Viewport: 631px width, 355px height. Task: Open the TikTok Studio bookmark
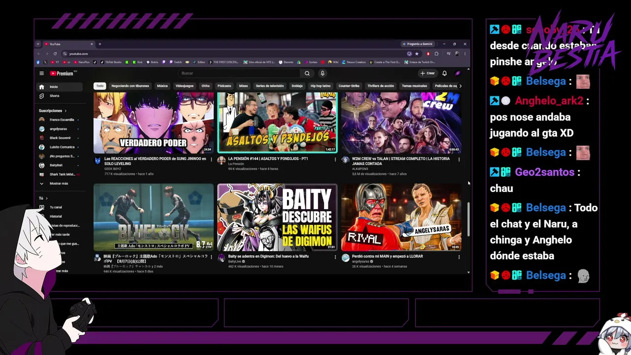point(111,62)
